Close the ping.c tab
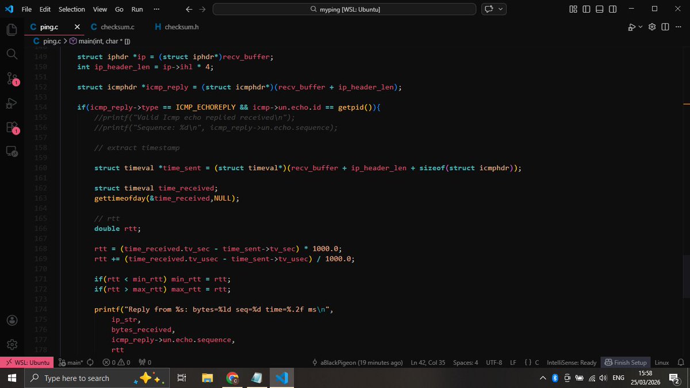The image size is (690, 388). 77,27
